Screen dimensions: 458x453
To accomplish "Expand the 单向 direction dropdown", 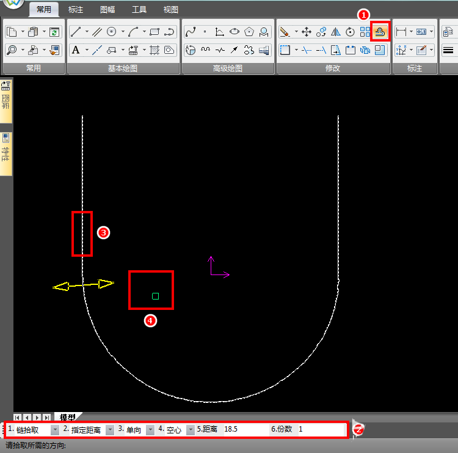I will 150,430.
